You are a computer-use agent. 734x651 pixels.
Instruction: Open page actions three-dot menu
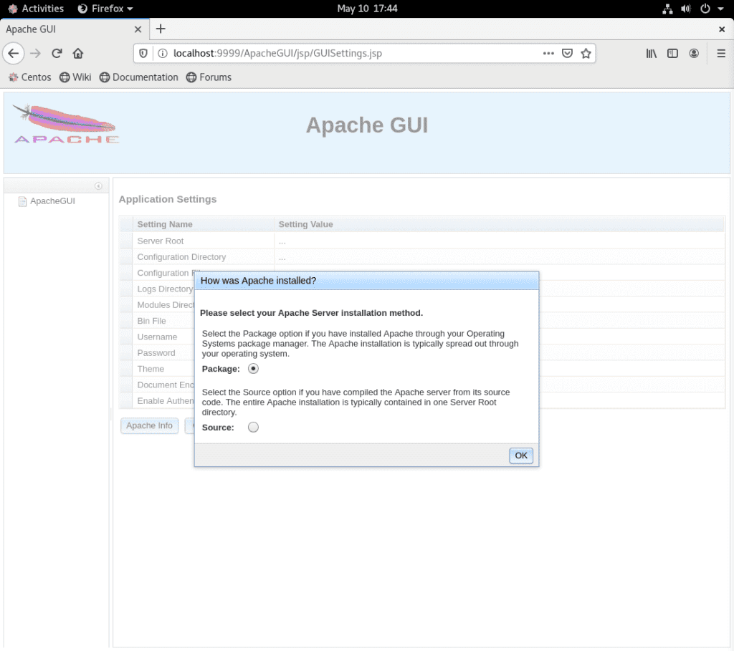(x=548, y=53)
